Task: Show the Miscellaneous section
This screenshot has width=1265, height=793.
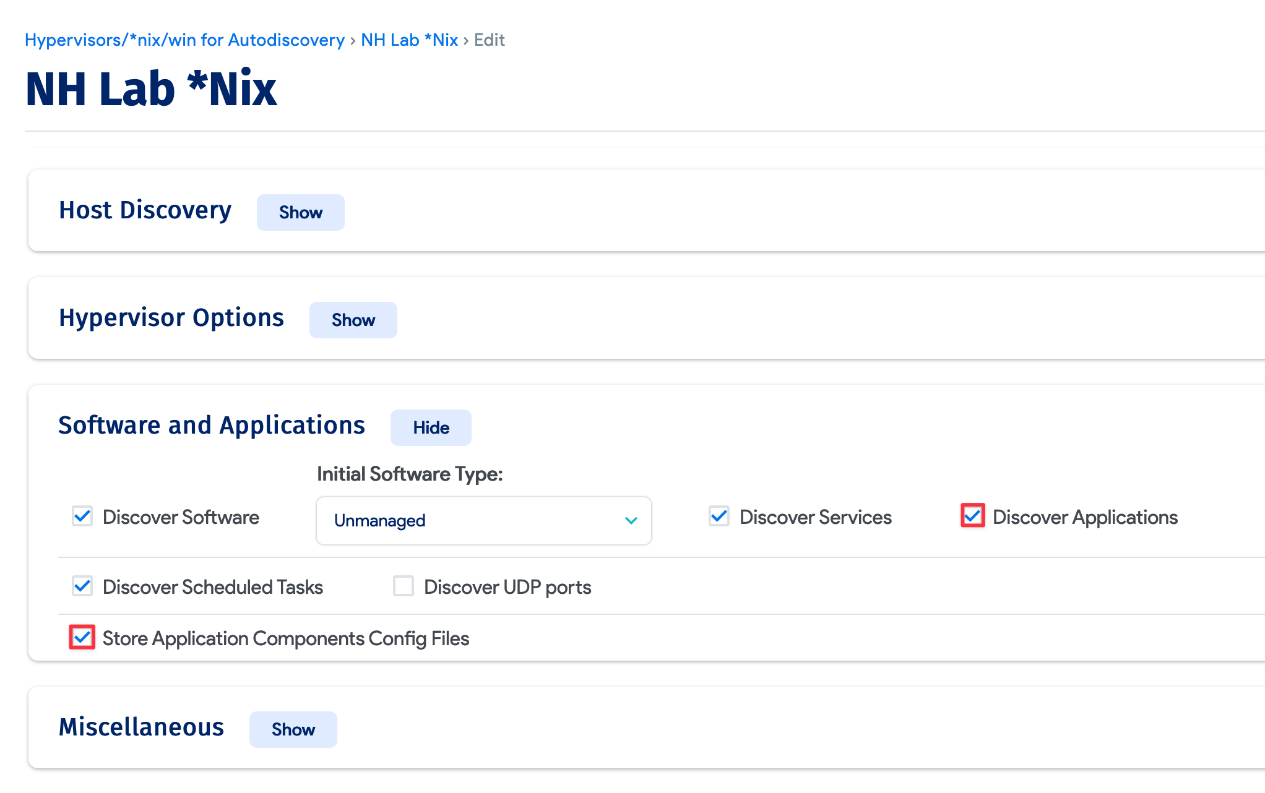Action: coord(293,729)
